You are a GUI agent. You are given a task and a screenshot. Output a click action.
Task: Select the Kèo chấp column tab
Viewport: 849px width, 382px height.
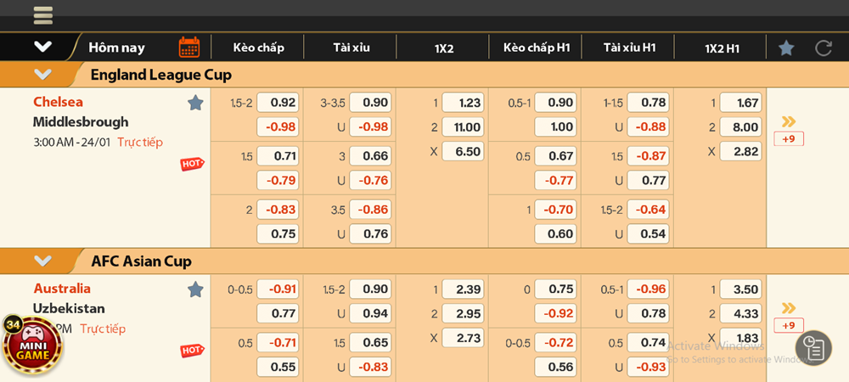click(258, 48)
